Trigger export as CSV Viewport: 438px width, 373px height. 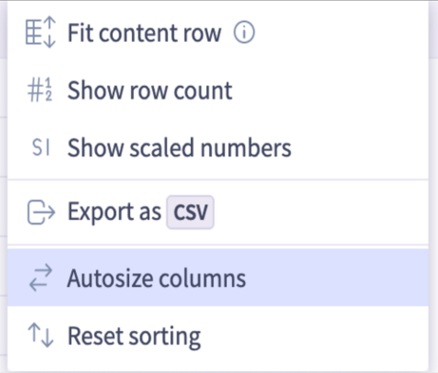138,211
